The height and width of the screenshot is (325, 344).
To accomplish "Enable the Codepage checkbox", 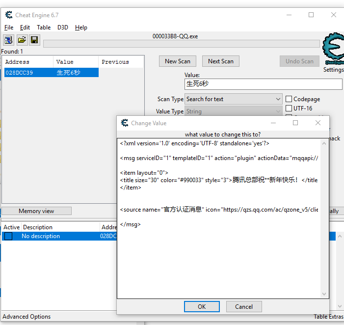I will click(289, 99).
